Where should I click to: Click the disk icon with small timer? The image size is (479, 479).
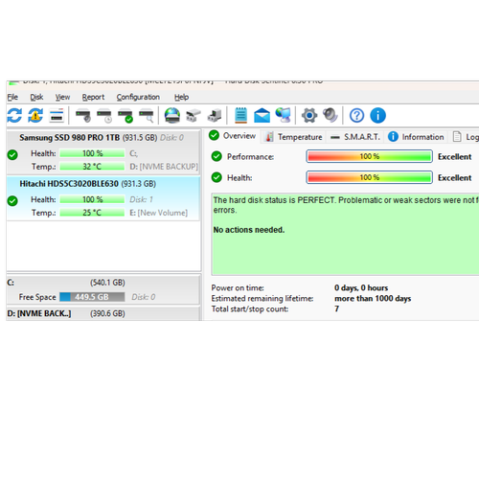tap(104, 116)
